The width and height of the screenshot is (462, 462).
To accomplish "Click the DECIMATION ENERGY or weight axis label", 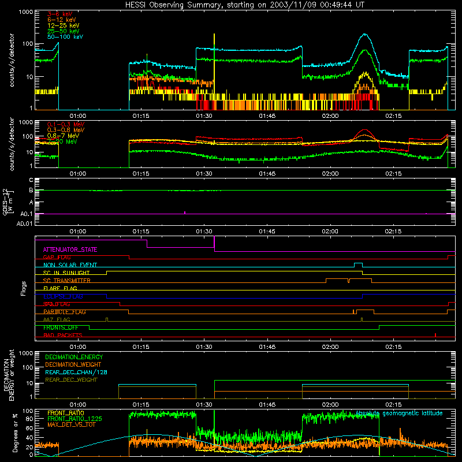I will (x=9, y=375).
